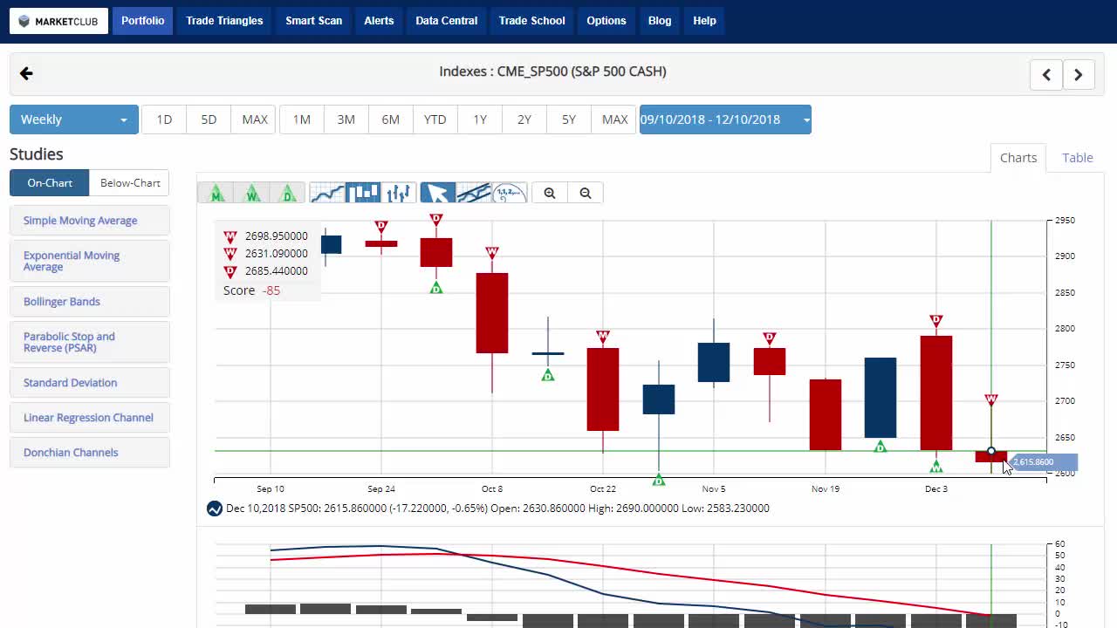The width and height of the screenshot is (1117, 628).
Task: Open Smart Scan
Action: [x=314, y=21]
